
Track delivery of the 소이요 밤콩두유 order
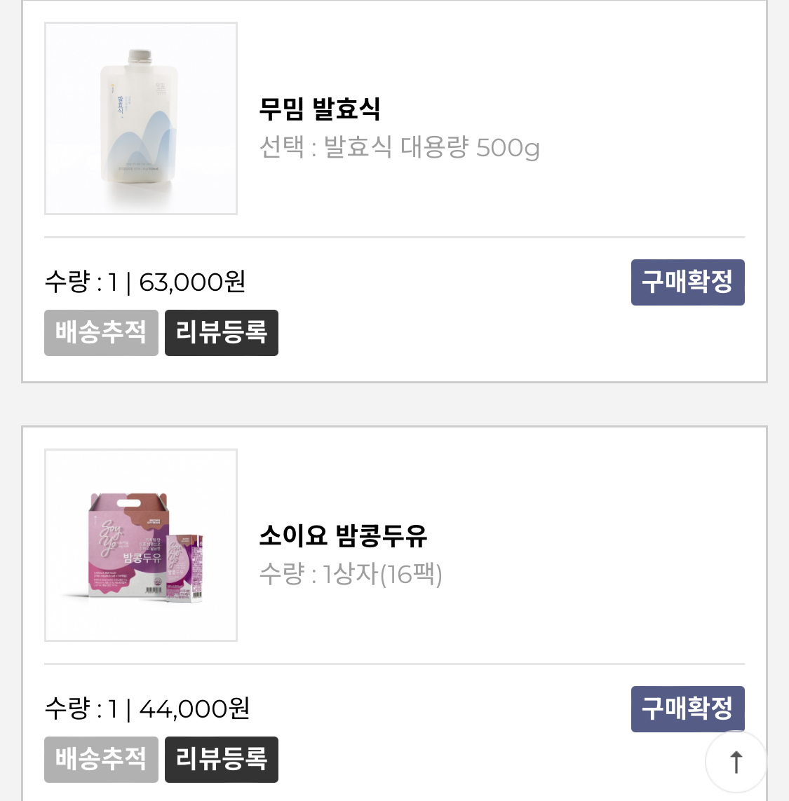[101, 760]
